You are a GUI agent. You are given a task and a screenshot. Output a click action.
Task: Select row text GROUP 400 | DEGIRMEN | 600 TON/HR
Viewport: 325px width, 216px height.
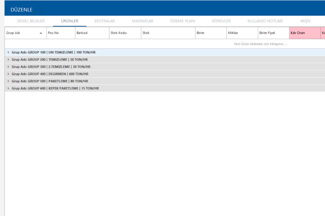[x=58, y=74]
